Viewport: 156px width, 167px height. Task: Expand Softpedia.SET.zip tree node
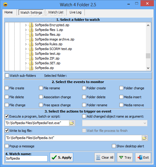click(26, 63)
